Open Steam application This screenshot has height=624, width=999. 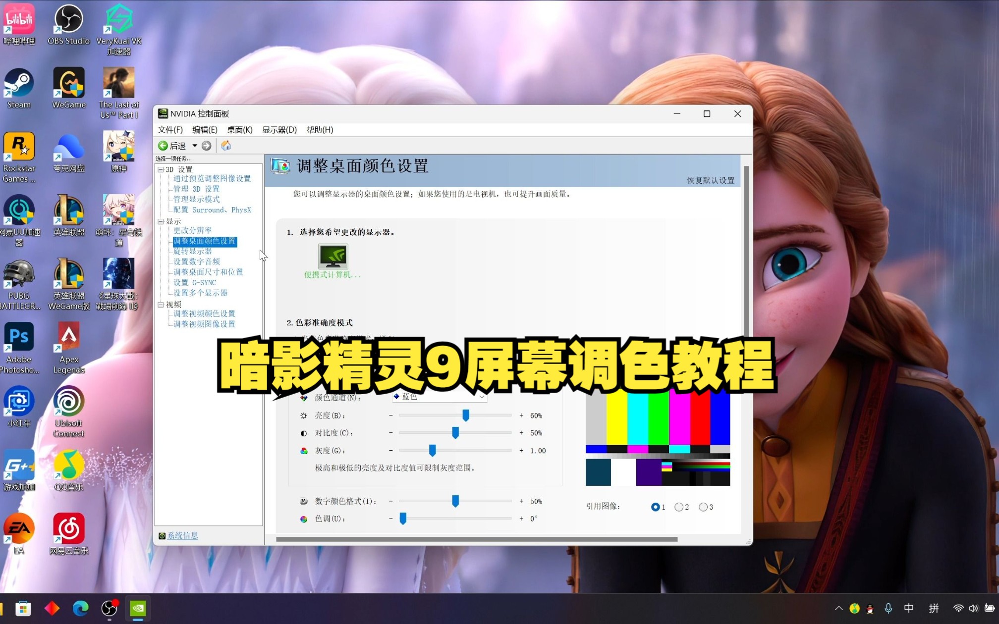(x=19, y=86)
